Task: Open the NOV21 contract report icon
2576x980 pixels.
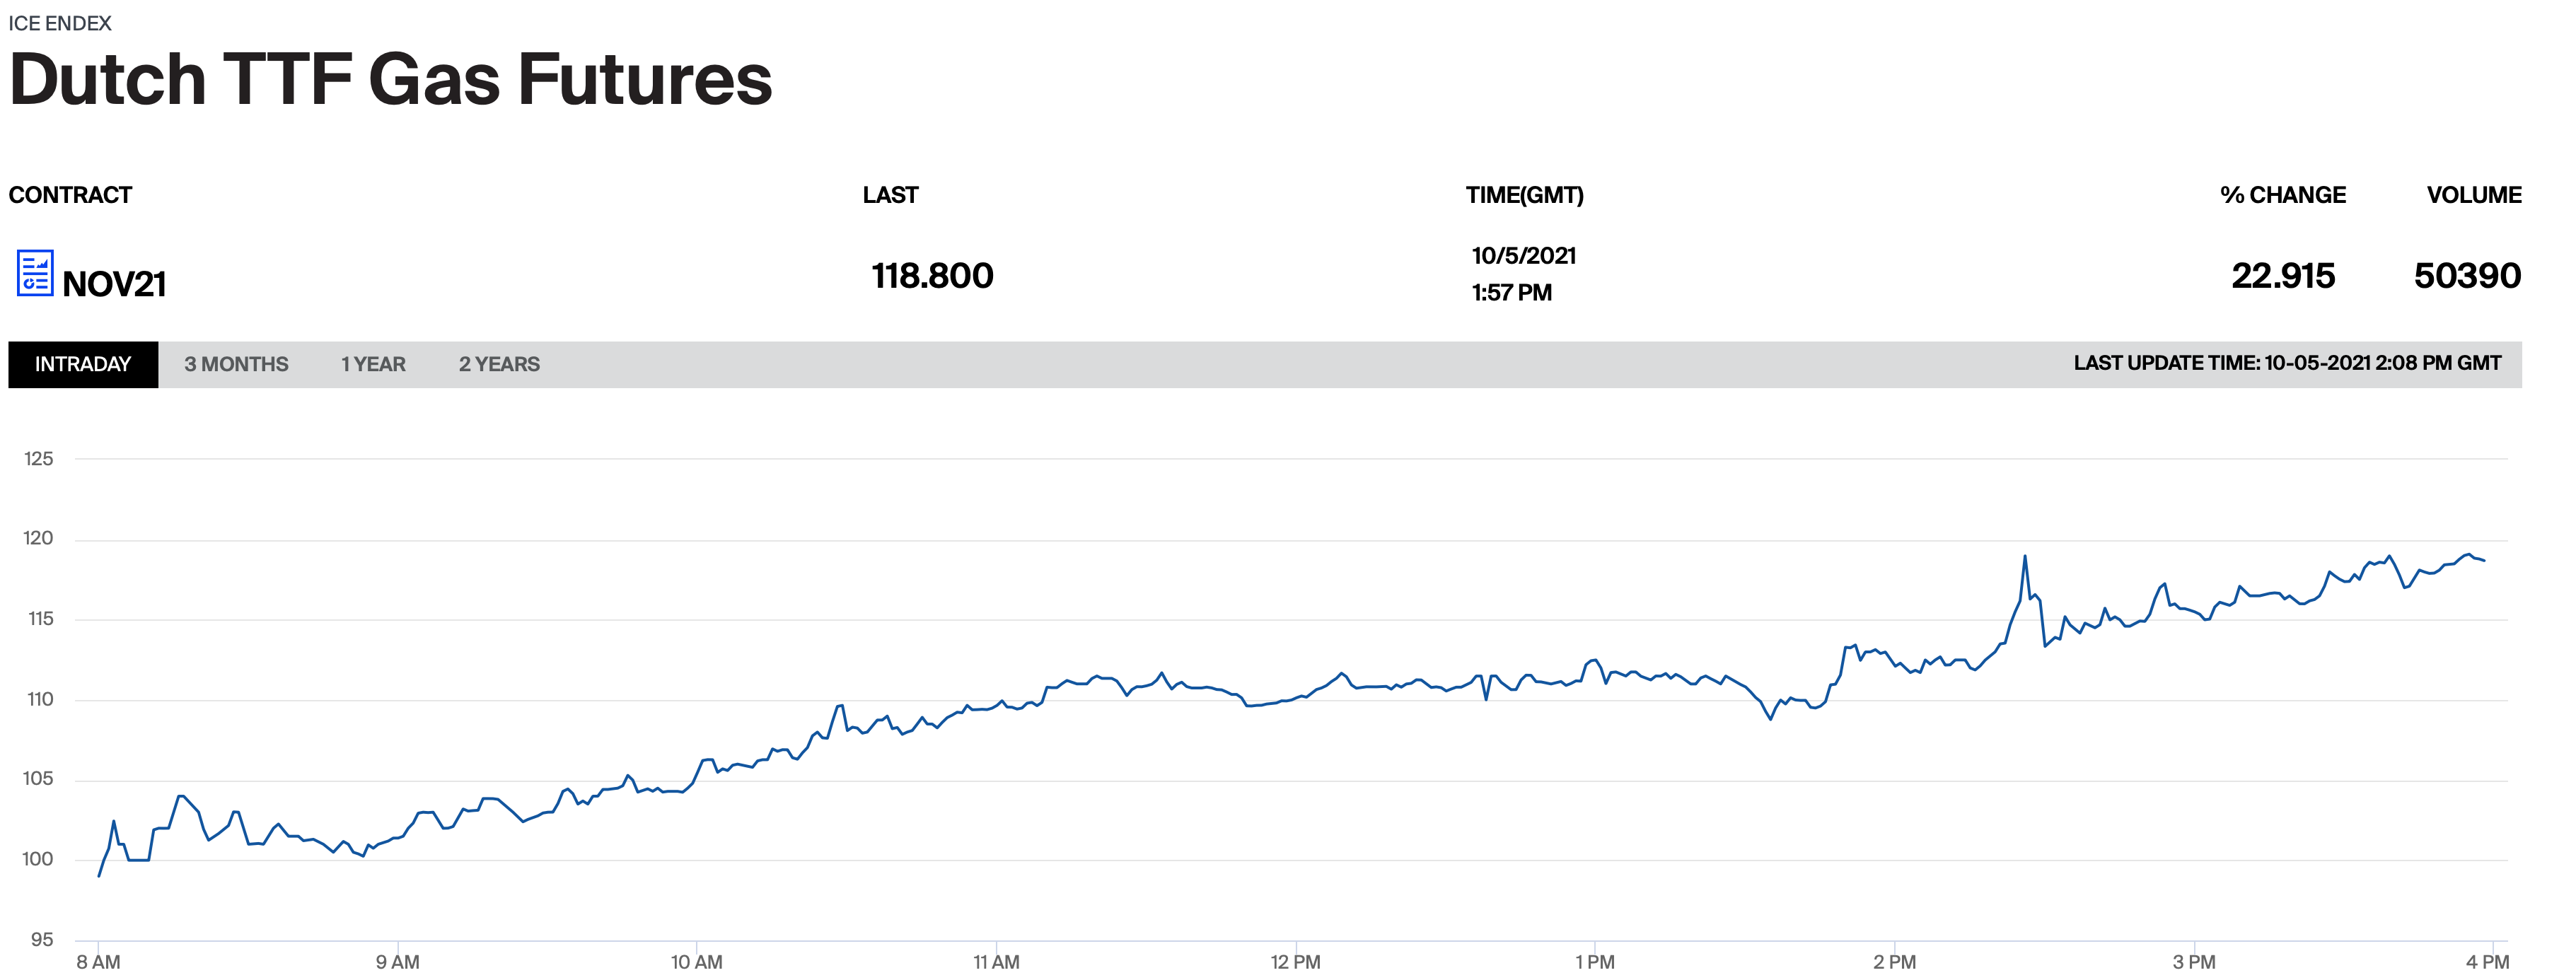Action: (35, 273)
